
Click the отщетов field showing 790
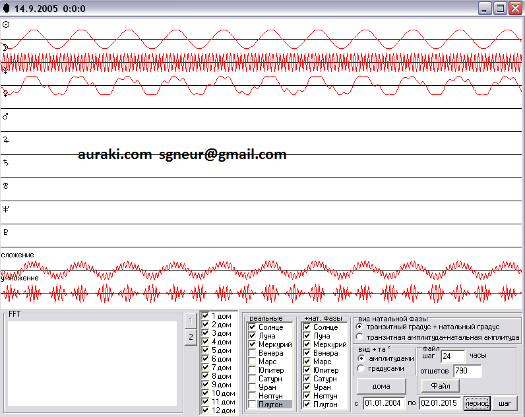pyautogui.click(x=467, y=371)
